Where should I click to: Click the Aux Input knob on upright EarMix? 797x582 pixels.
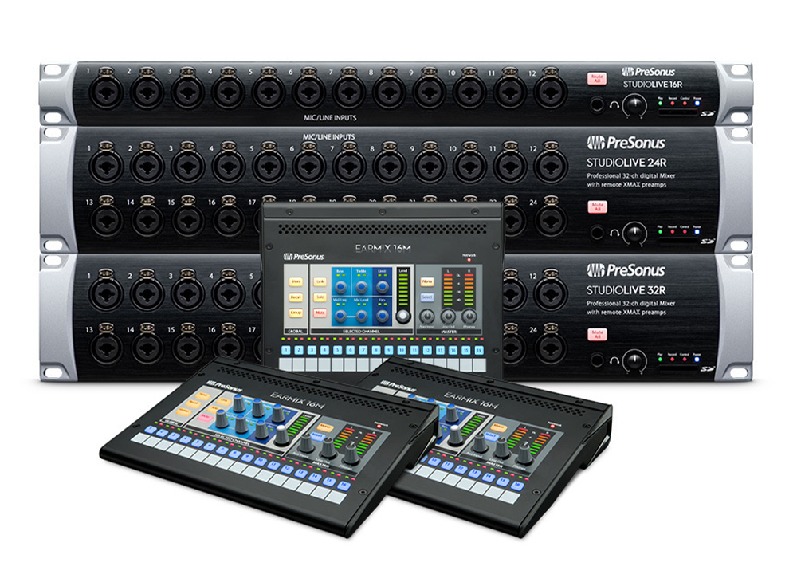click(x=427, y=317)
